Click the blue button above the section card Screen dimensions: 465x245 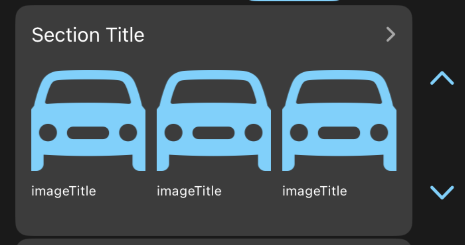pos(294,1)
